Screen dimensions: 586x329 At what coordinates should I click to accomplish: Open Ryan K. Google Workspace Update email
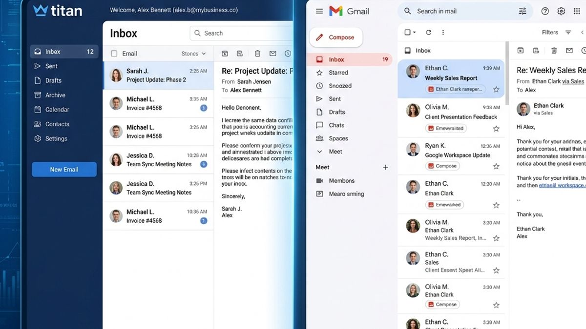coord(452,156)
